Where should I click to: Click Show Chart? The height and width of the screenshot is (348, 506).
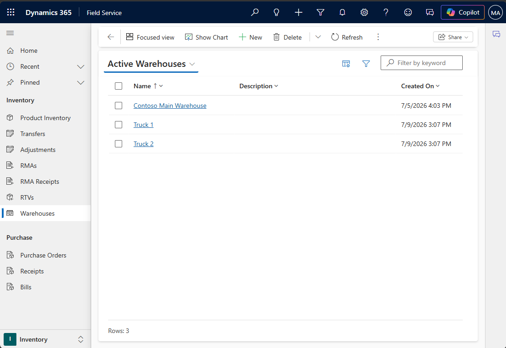coord(206,37)
